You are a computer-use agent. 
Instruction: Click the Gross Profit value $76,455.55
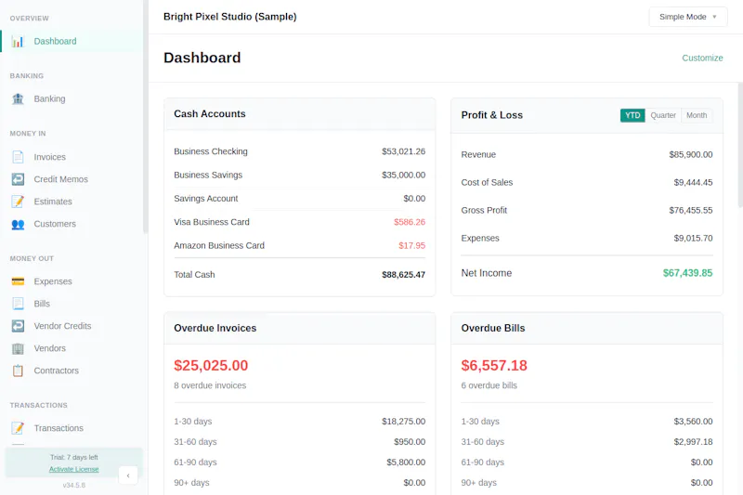coord(690,210)
